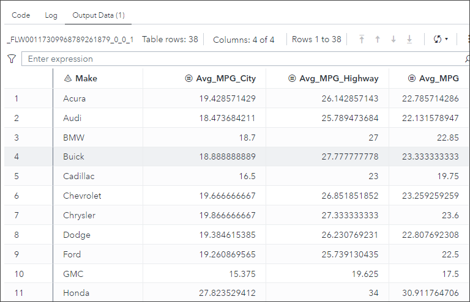The image size is (470, 302).
Task: Select the BMW cell
Action: point(98,138)
